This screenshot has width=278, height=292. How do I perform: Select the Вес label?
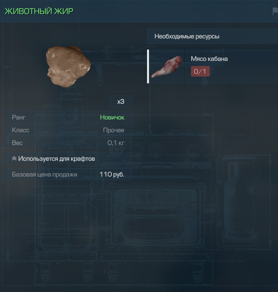(17, 143)
